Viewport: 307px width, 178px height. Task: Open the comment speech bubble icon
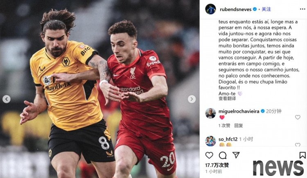223,156
